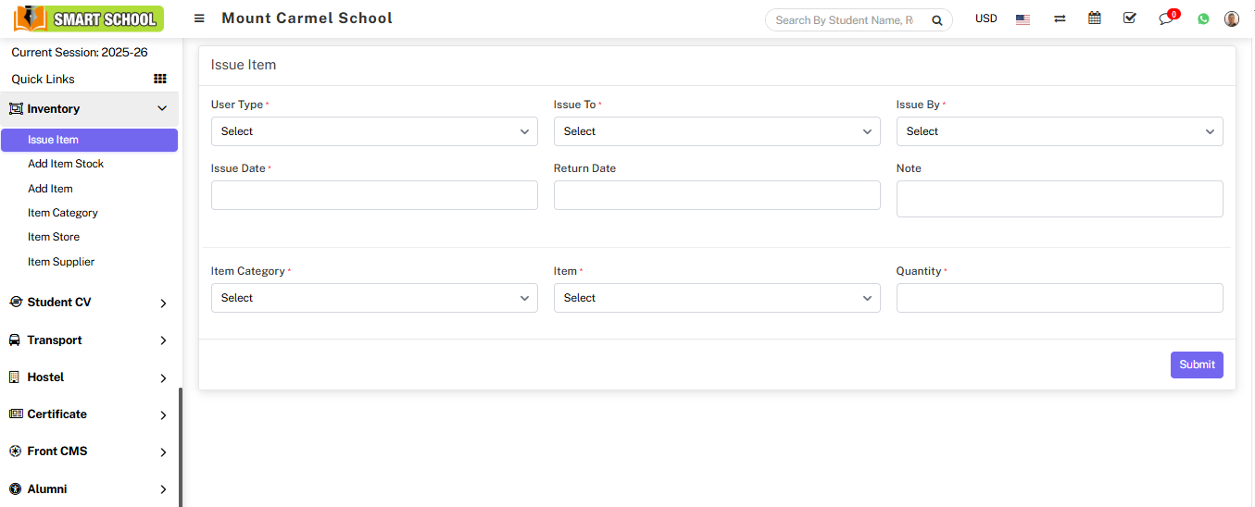1255x507 pixels.
Task: Click the search magnifier icon
Action: tap(936, 20)
